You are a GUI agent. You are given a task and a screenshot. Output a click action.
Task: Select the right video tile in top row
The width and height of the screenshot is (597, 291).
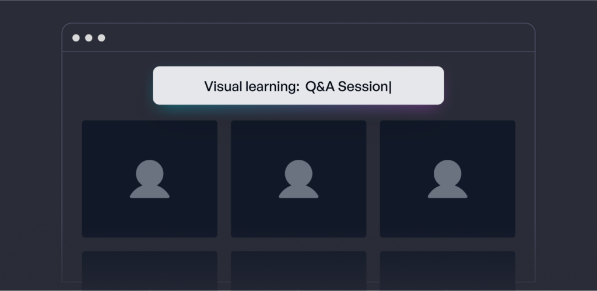click(x=447, y=179)
